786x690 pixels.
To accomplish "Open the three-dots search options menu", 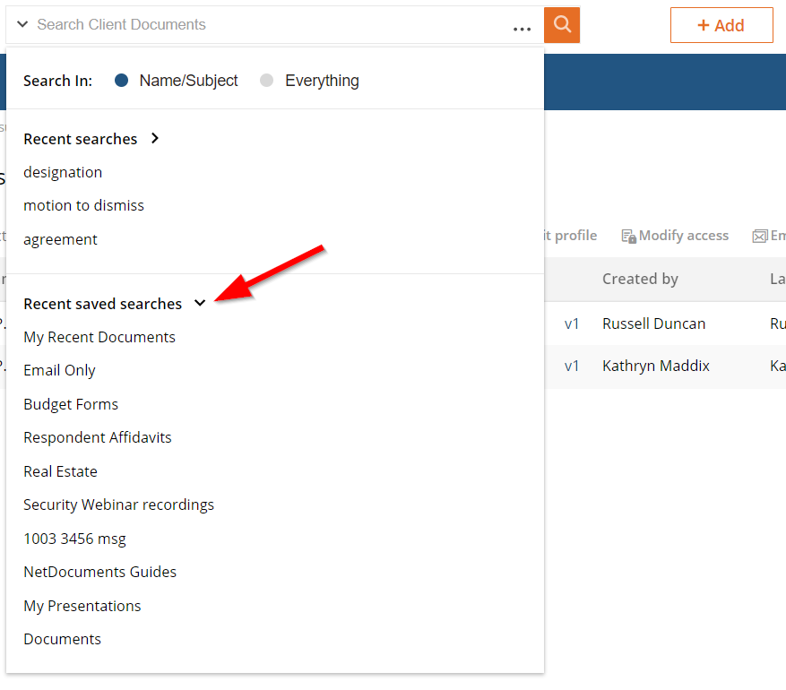I will coord(522,29).
